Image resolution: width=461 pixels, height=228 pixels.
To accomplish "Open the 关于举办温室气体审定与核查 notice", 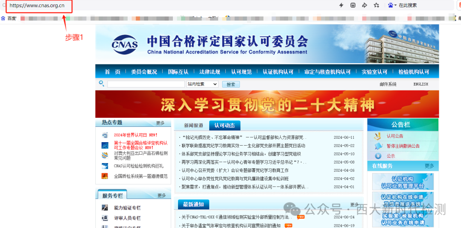I will (231, 225).
